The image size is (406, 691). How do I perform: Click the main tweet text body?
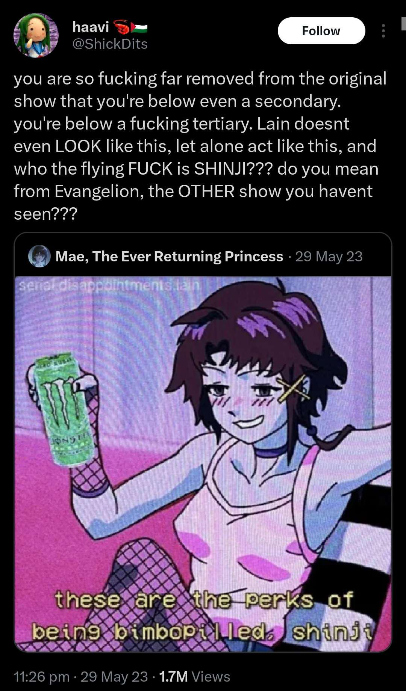click(200, 146)
